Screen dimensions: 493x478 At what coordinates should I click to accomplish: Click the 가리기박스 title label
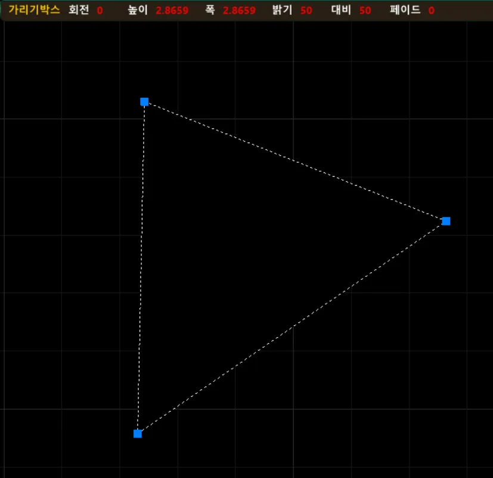pos(34,10)
